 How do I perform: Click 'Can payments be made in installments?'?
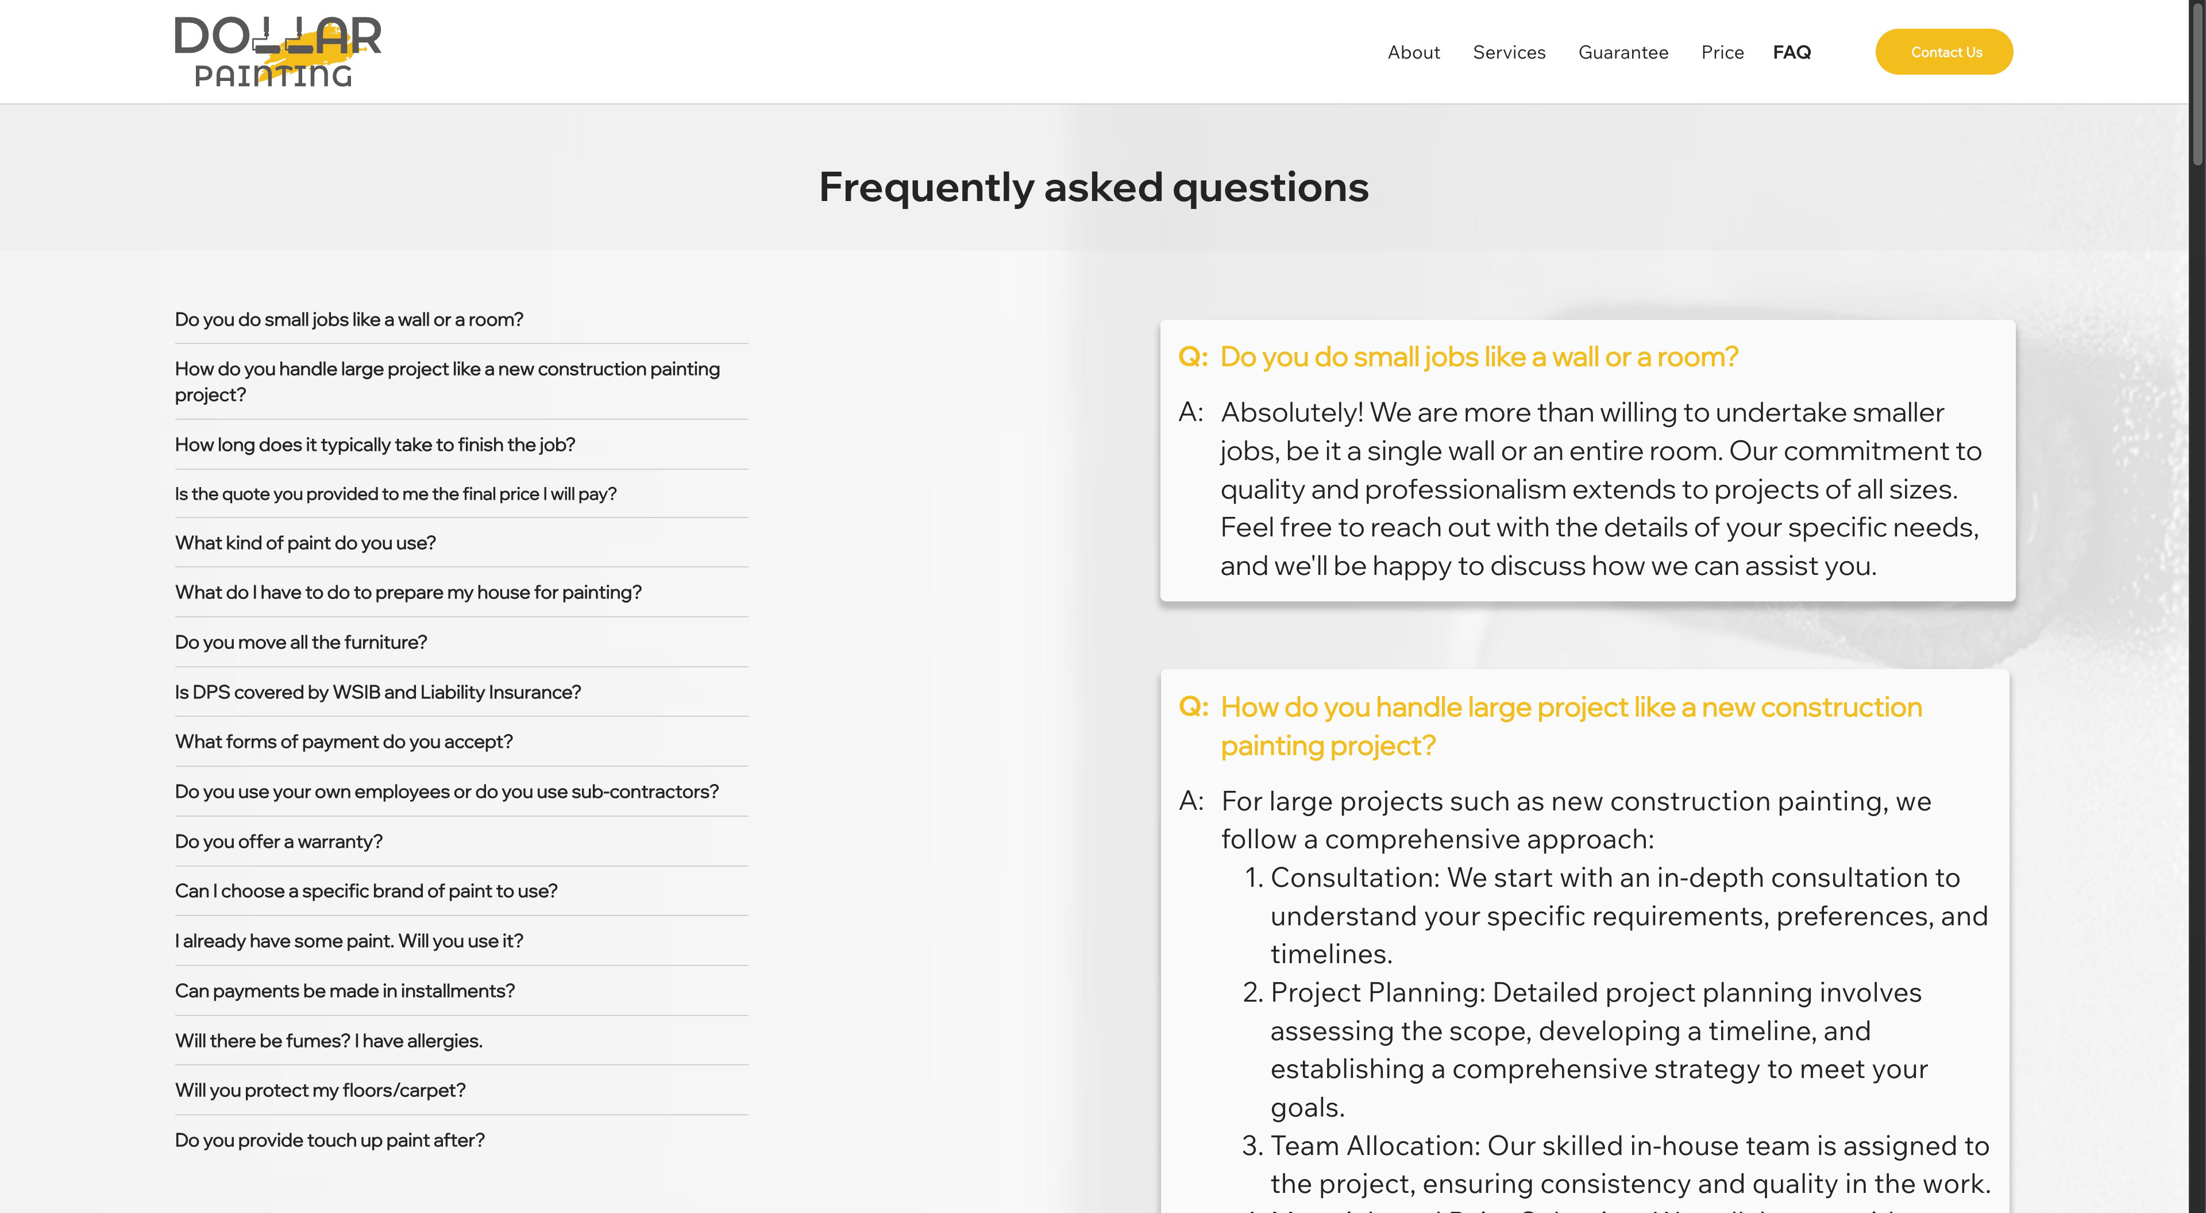pos(344,990)
